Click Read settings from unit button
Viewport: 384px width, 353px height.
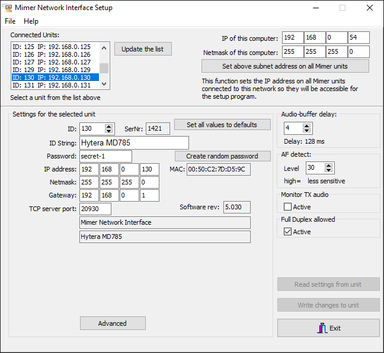[328, 284]
